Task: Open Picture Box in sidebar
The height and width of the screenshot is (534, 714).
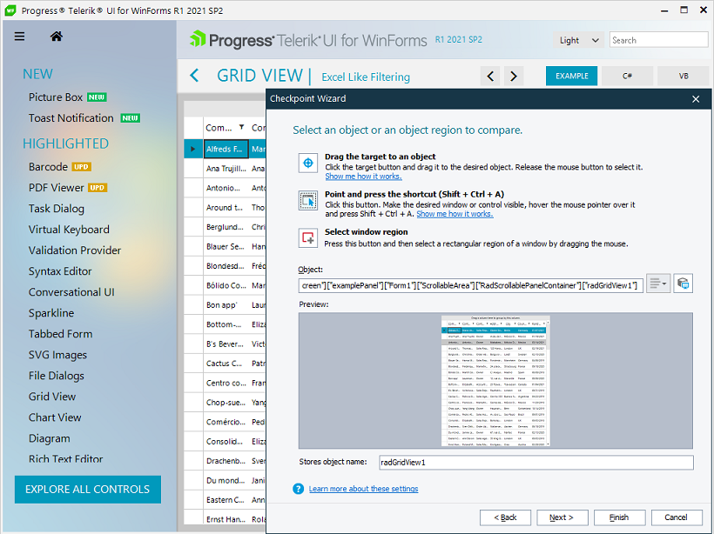Action: [56, 97]
